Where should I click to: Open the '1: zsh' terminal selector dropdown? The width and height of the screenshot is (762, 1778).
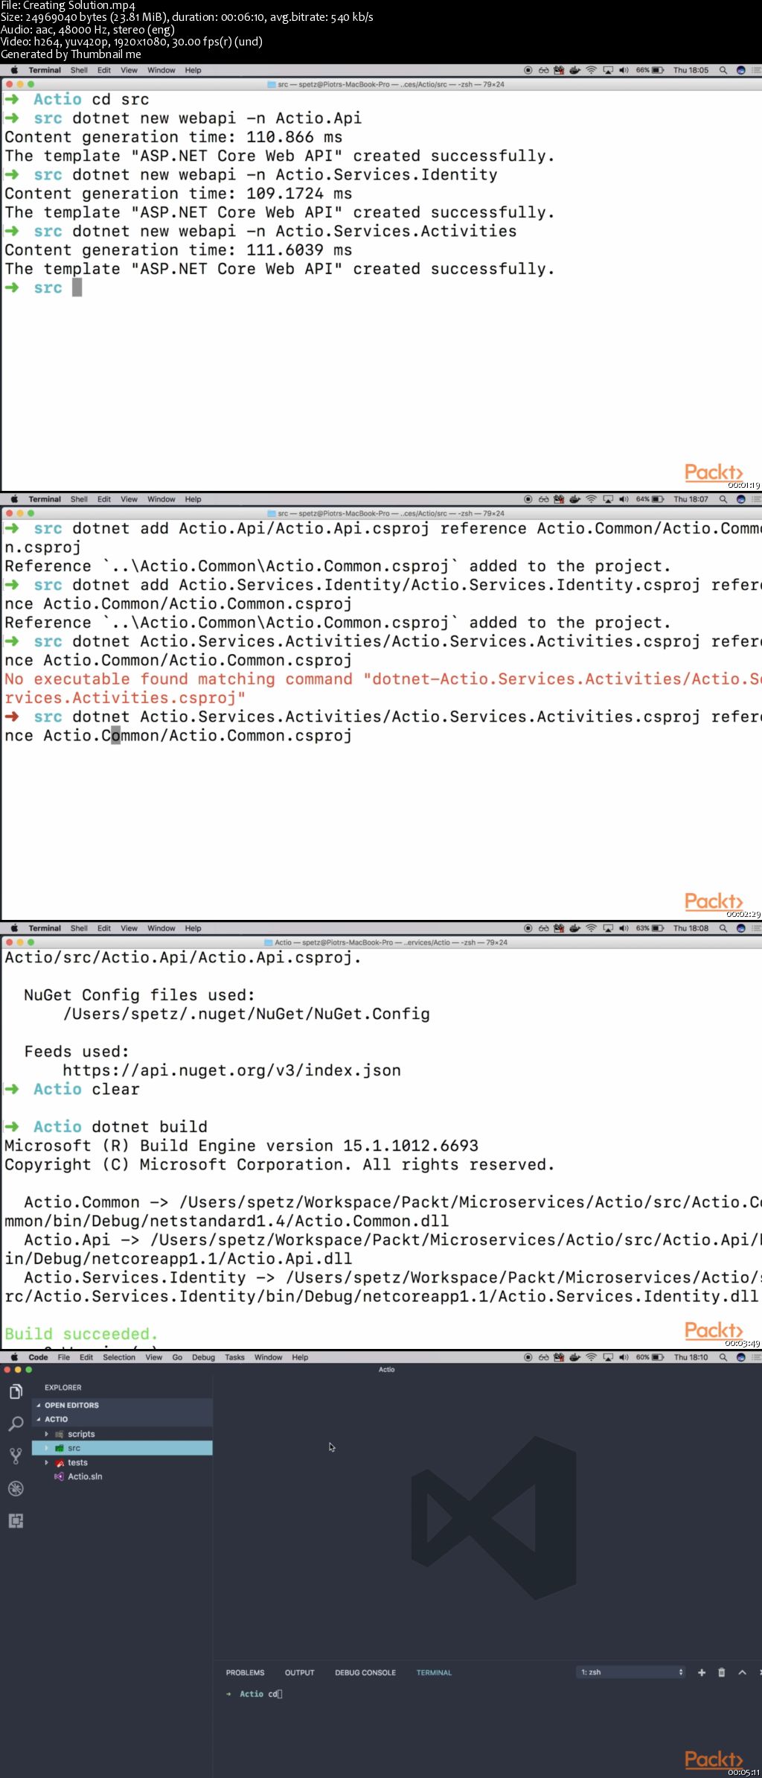tap(631, 1672)
